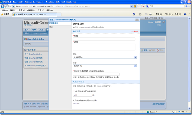Open the recent pages dropdown arrow
Image resolution: width=192 pixels, height=115 pixels.
click(x=10, y=6)
